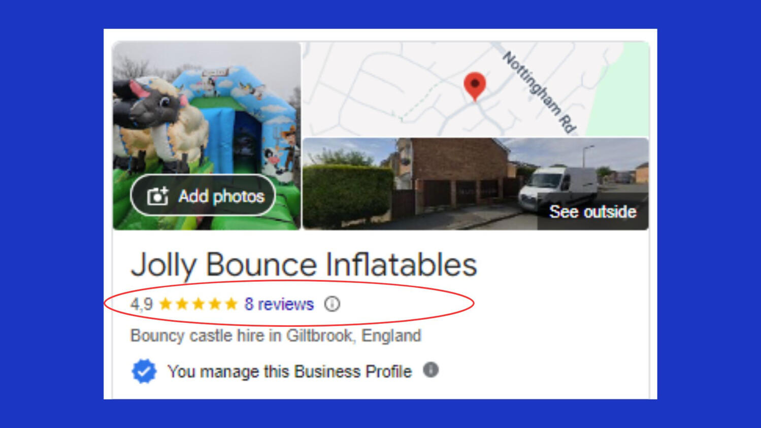This screenshot has width=761, height=428.
Task: Click the blue verified checkmark badge
Action: pos(144,371)
